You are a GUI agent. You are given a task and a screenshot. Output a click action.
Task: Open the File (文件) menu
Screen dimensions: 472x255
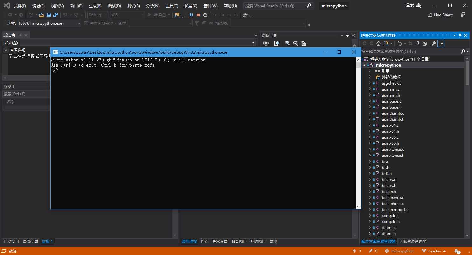pyautogui.click(x=20, y=6)
